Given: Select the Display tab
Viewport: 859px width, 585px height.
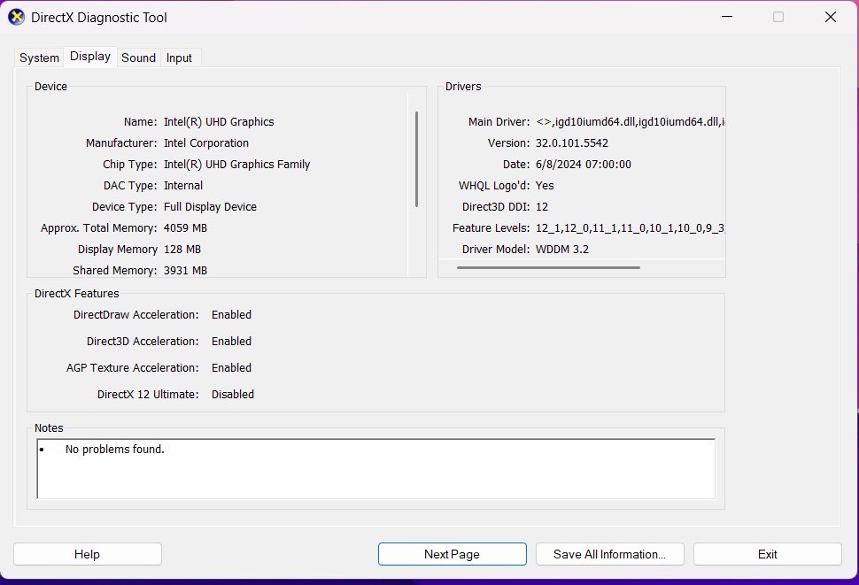Looking at the screenshot, I should 90,57.
